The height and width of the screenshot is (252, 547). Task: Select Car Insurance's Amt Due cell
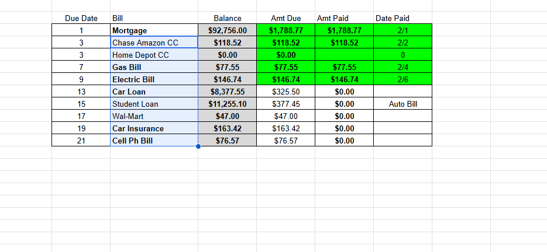click(x=285, y=128)
